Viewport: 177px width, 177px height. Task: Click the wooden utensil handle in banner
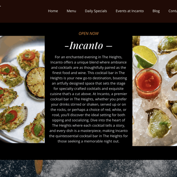click(x=39, y=167)
